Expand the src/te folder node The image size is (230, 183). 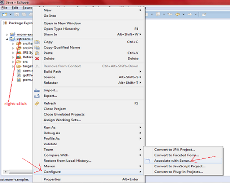pyautogui.click(x=13, y=44)
